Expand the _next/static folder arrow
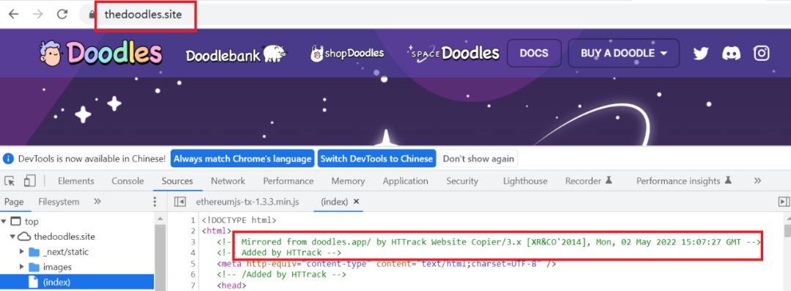 click(22, 251)
